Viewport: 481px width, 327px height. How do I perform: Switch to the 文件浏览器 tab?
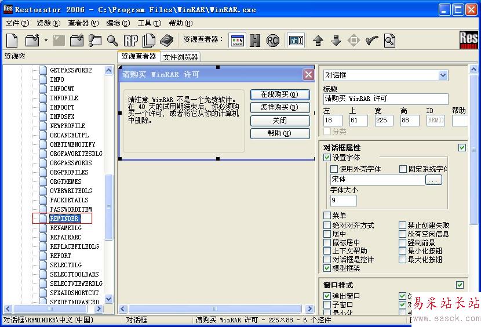tap(180, 57)
